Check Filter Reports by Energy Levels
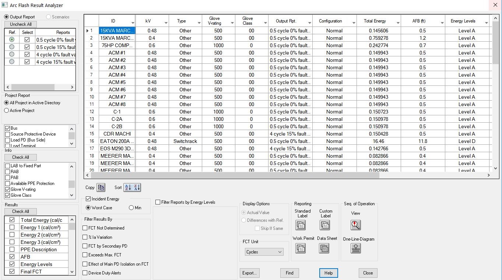This screenshot has height=280, width=502. coord(158,202)
